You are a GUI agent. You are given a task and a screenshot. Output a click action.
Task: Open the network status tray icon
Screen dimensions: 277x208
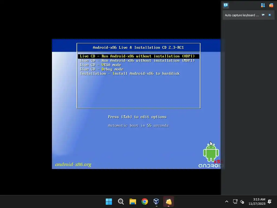click(235, 201)
